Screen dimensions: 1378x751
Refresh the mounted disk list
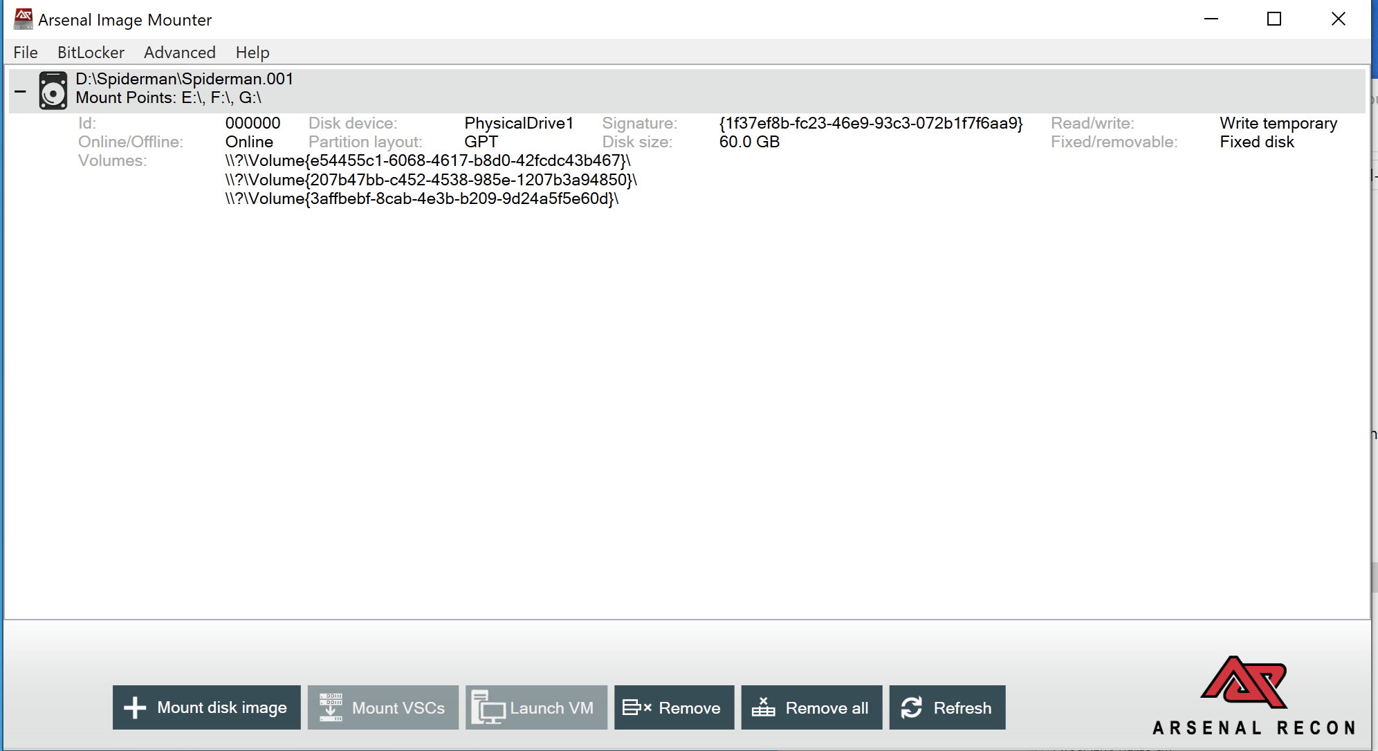[x=948, y=707]
